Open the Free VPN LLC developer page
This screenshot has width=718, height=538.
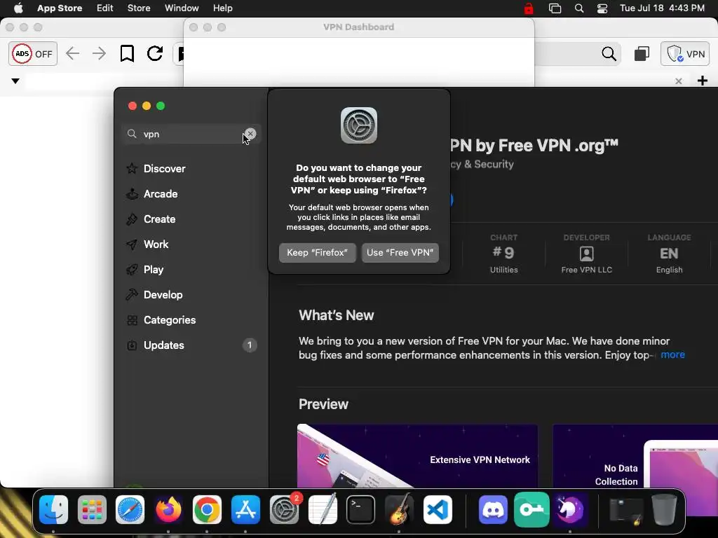click(587, 254)
